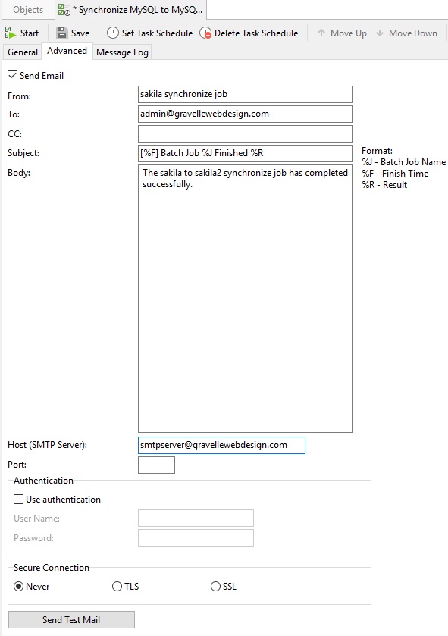Select the Never radio button
448x636 pixels.
(x=19, y=587)
